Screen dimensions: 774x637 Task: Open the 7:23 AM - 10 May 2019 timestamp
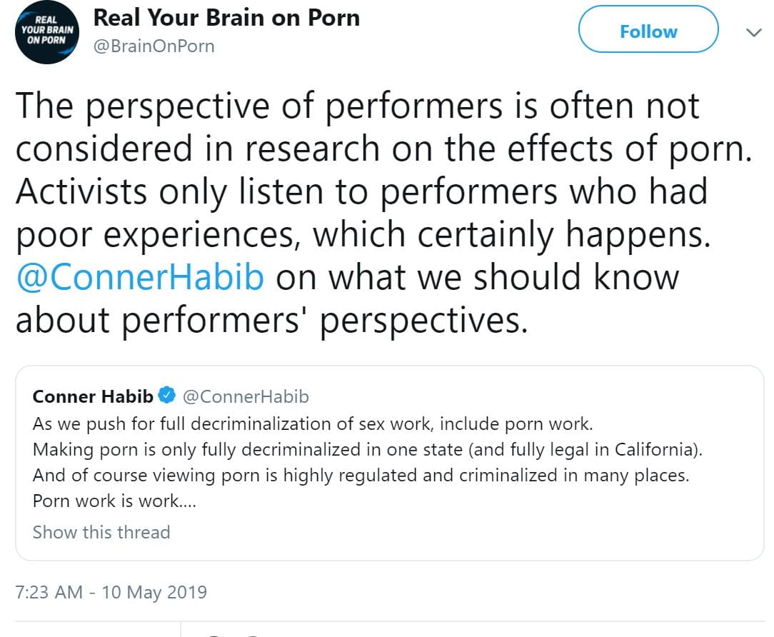[x=111, y=592]
